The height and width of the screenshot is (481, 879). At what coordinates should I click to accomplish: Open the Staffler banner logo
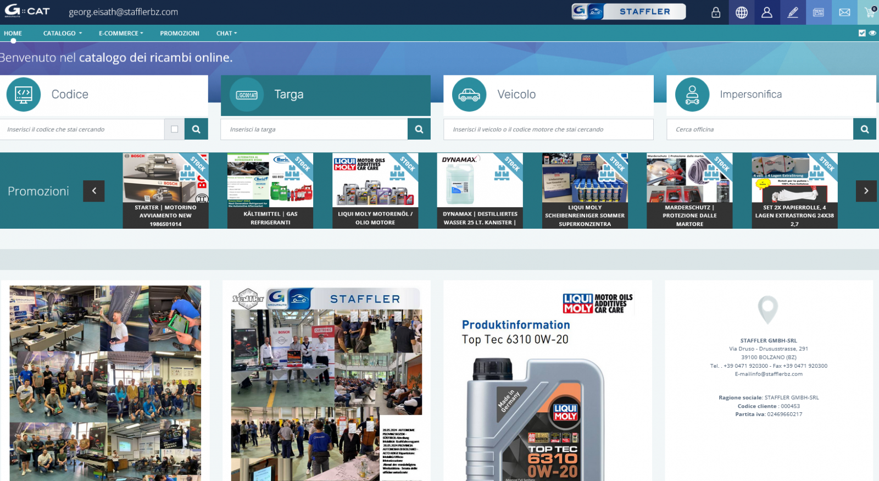click(628, 12)
